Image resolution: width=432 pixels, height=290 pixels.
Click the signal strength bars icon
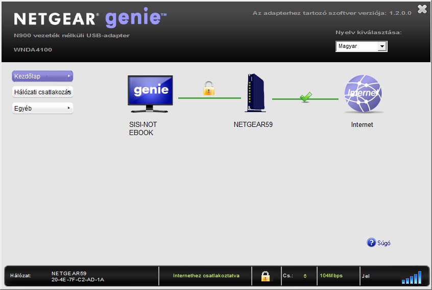click(412, 277)
